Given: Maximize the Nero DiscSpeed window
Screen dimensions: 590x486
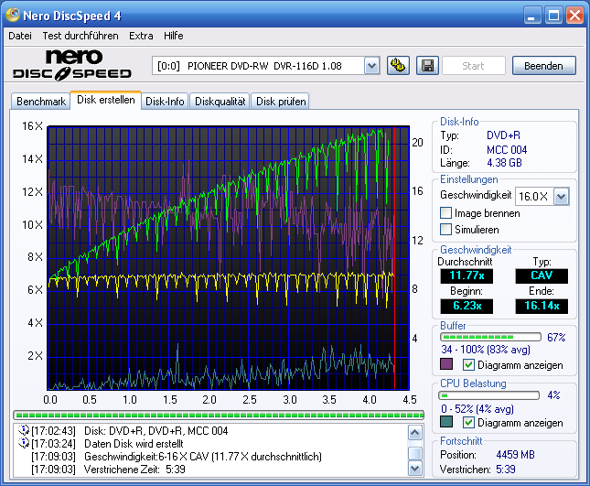Looking at the screenshot, I should tap(553, 16).
